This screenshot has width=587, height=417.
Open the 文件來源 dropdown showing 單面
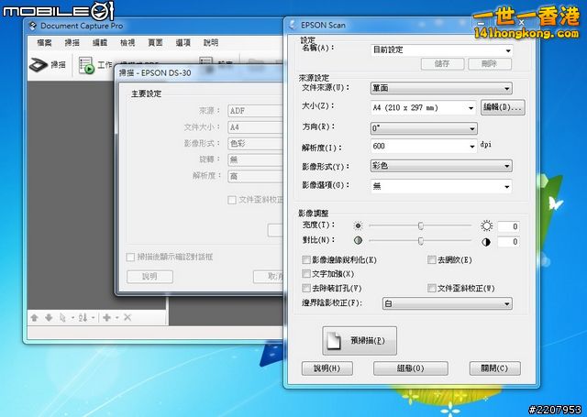440,88
